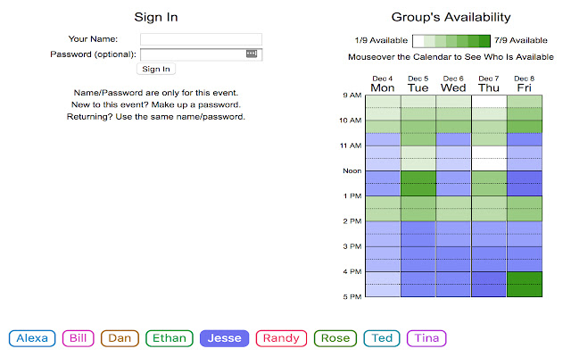Click the Sign In button
Image resolution: width=571 pixels, height=357 pixels.
coord(156,69)
